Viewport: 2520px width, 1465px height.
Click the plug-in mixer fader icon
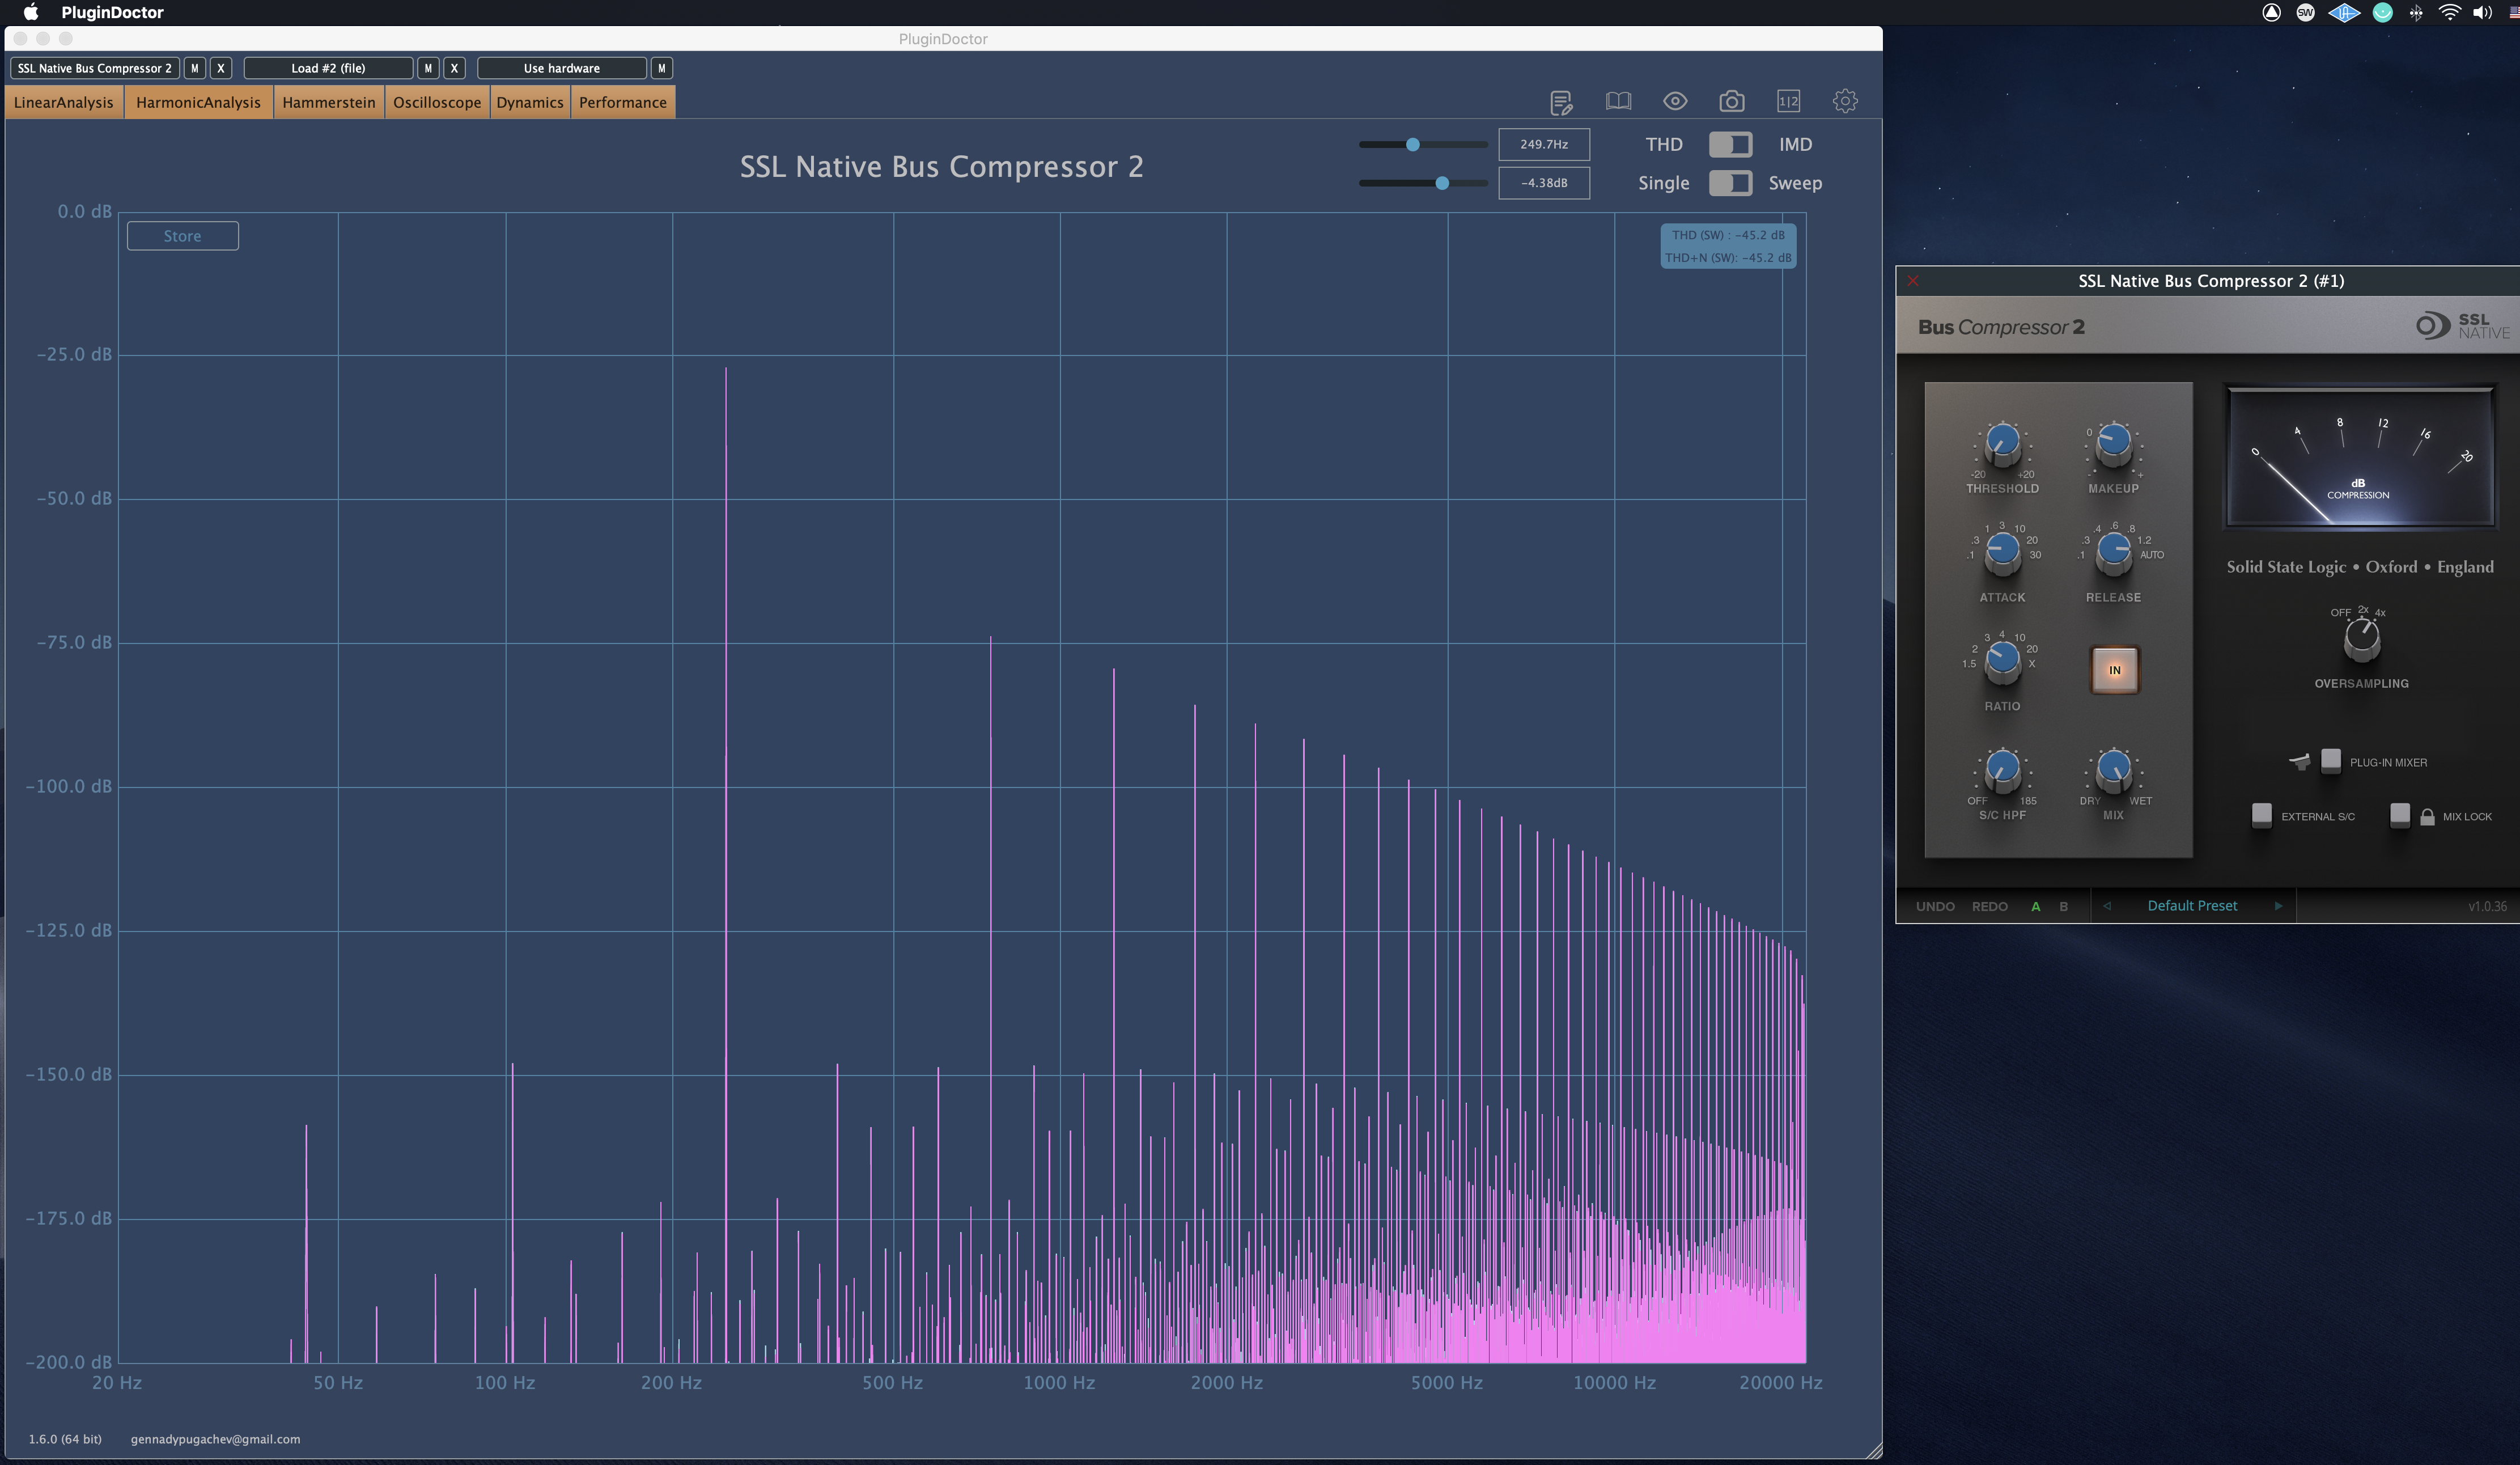point(2300,762)
